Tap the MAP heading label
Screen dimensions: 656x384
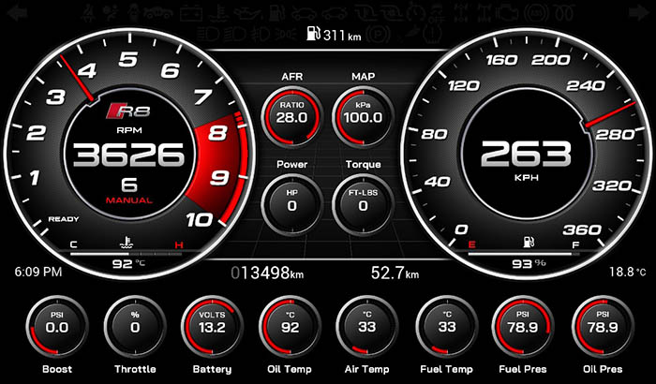[x=364, y=77]
